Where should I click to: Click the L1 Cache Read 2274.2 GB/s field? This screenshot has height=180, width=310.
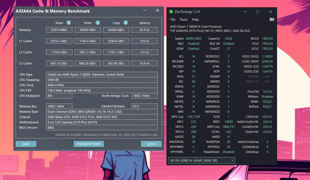tap(59, 41)
